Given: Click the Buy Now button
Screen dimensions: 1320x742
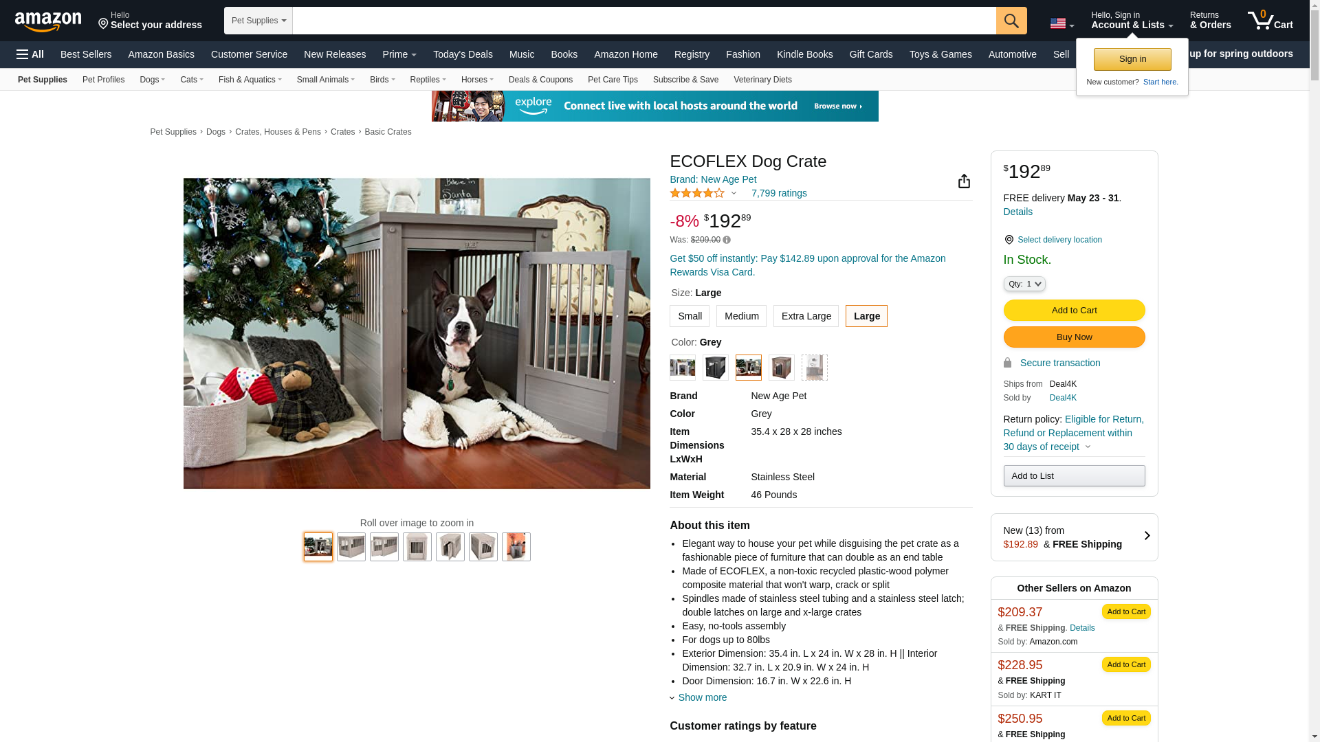Looking at the screenshot, I should [x=1074, y=337].
